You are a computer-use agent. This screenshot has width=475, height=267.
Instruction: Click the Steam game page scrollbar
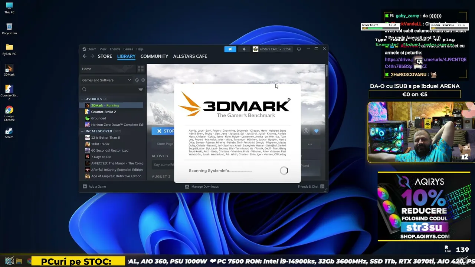pyautogui.click(x=327, y=71)
